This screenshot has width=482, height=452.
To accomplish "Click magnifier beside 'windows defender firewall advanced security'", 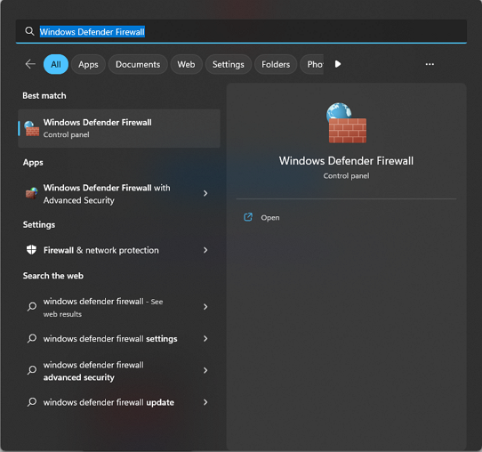I will (32, 370).
